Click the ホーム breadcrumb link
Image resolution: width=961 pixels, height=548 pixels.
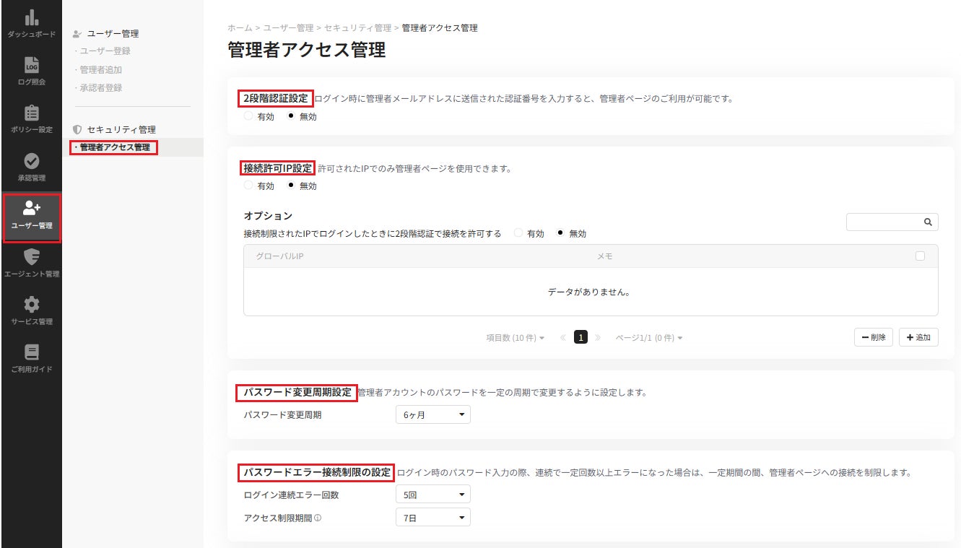click(240, 27)
